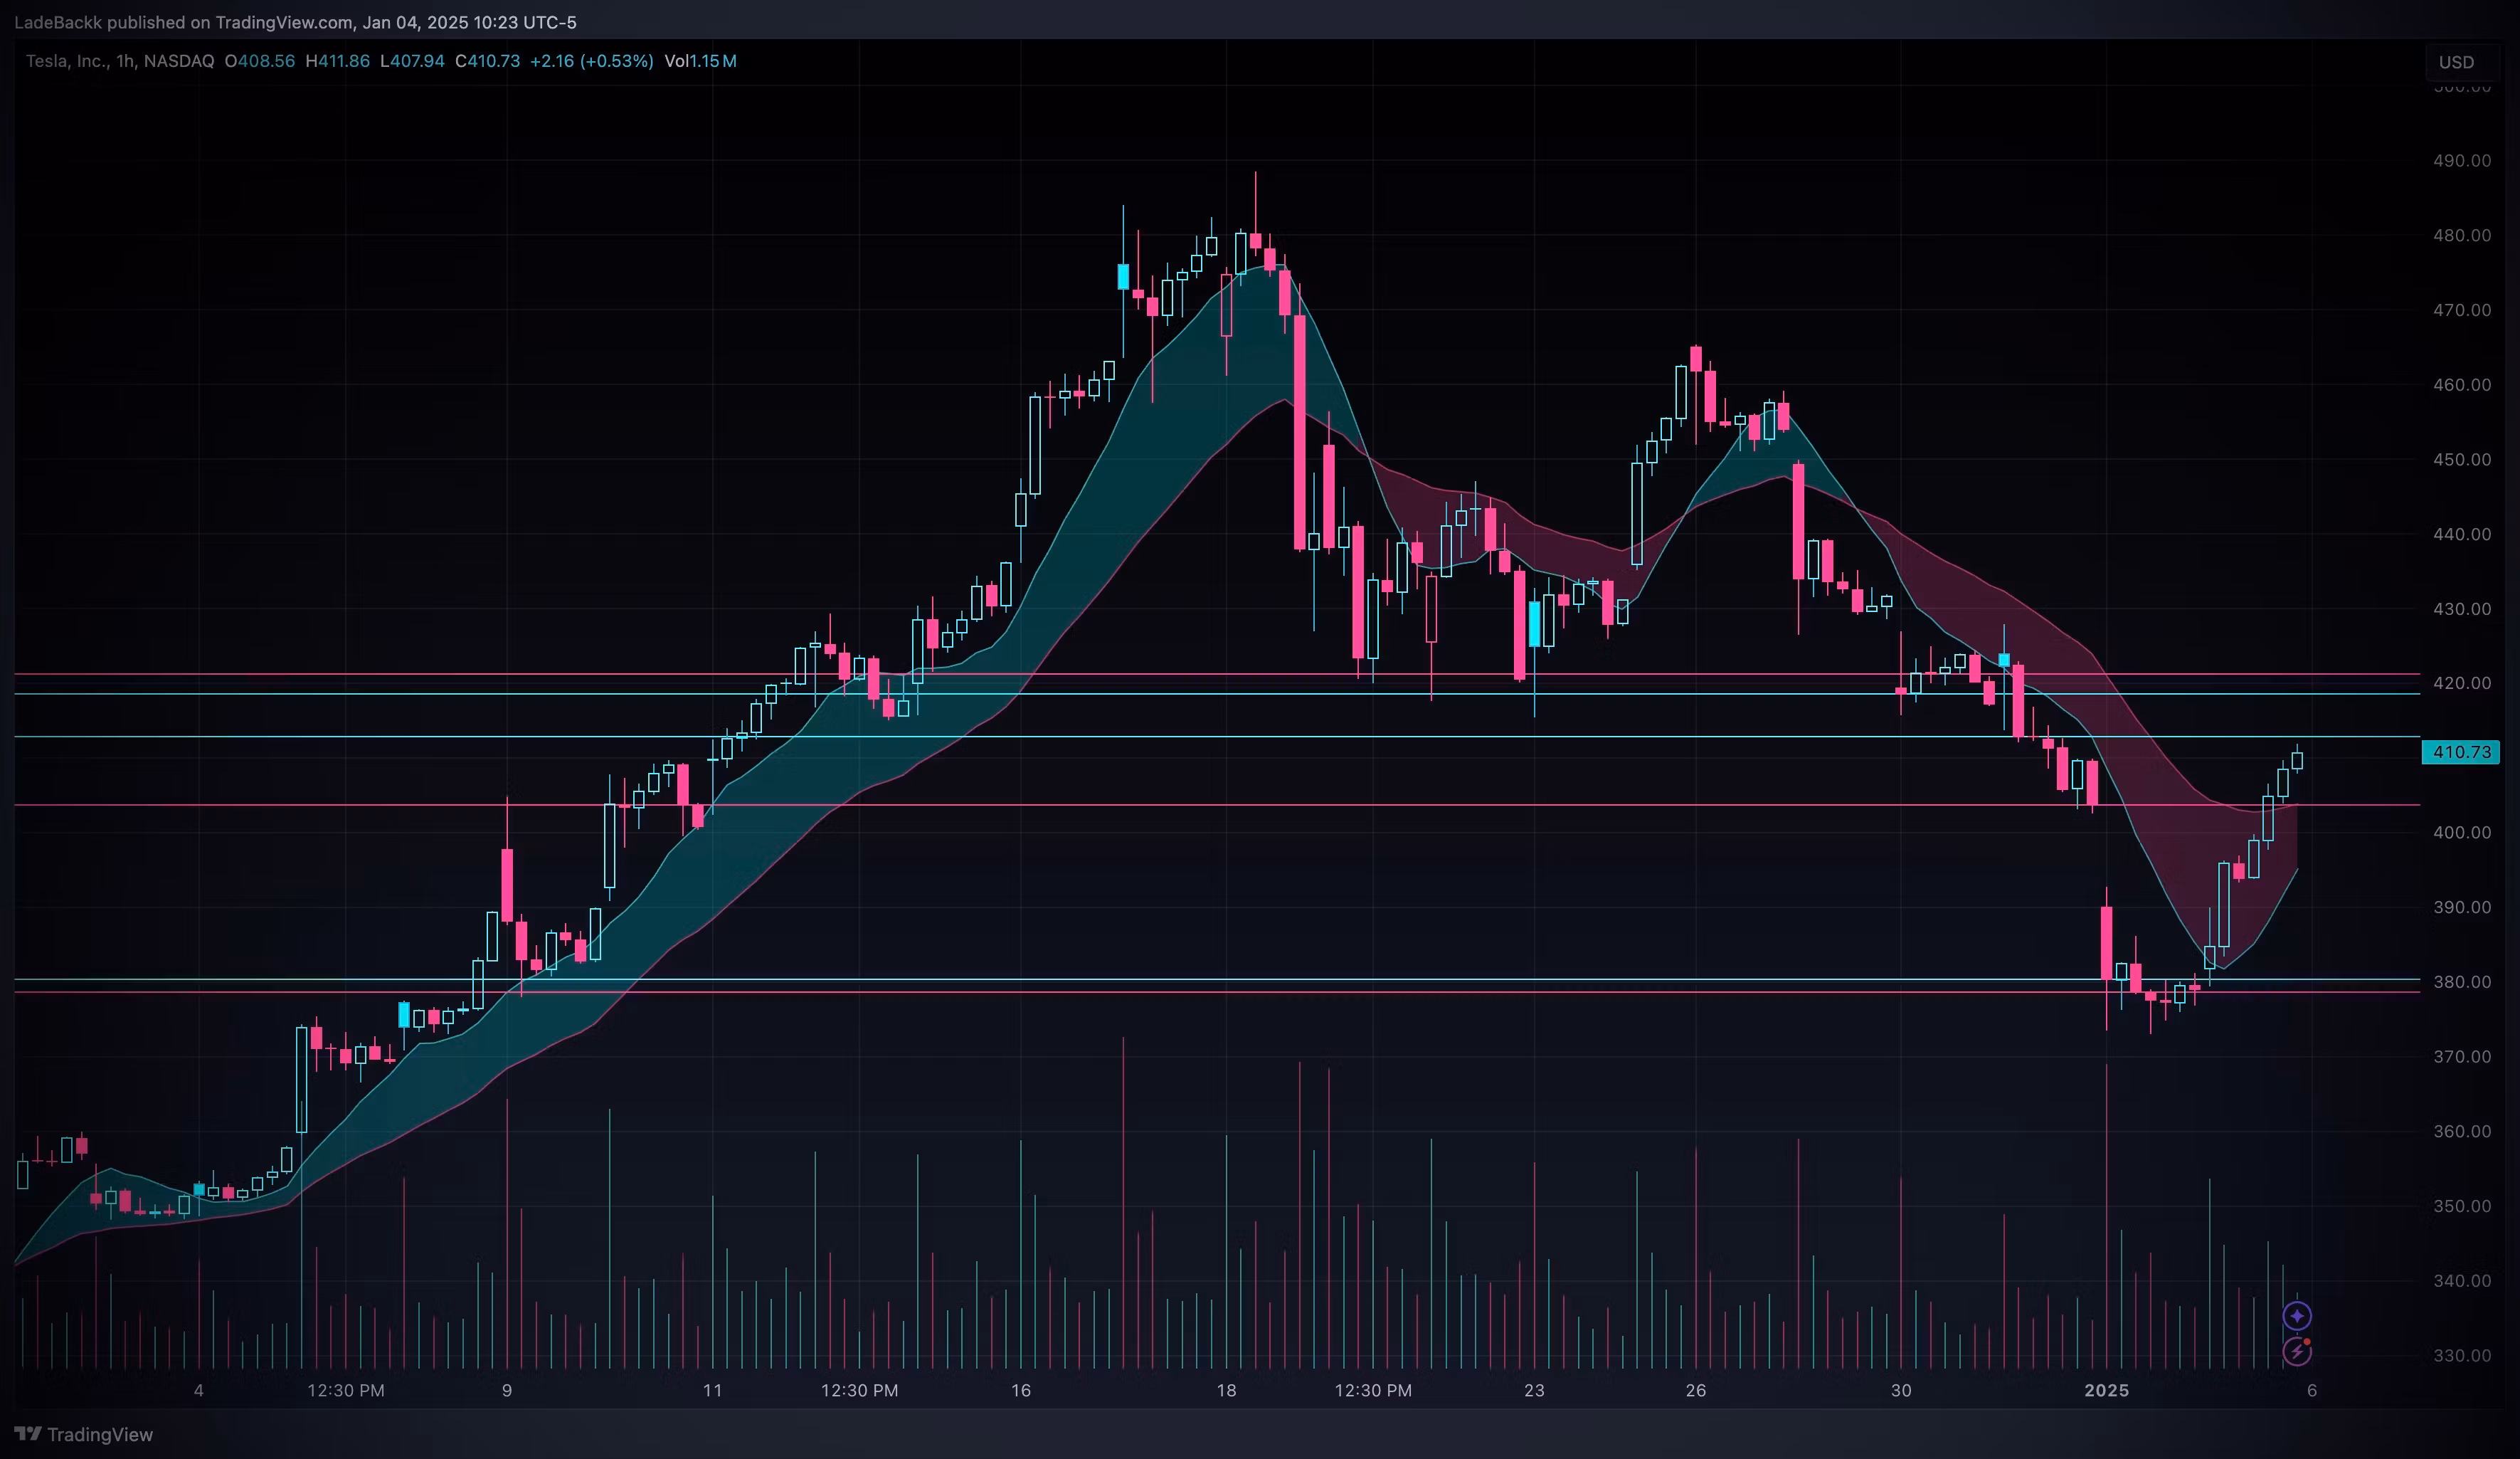Click the 440.00 level on price scale
The image size is (2520, 1459).
pyautogui.click(x=2462, y=534)
